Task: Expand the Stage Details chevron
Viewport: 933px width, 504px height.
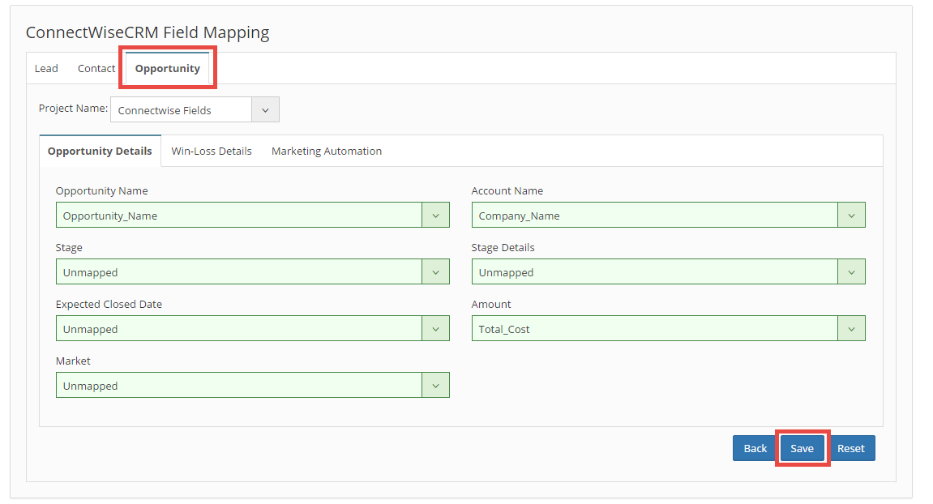Action: click(851, 272)
